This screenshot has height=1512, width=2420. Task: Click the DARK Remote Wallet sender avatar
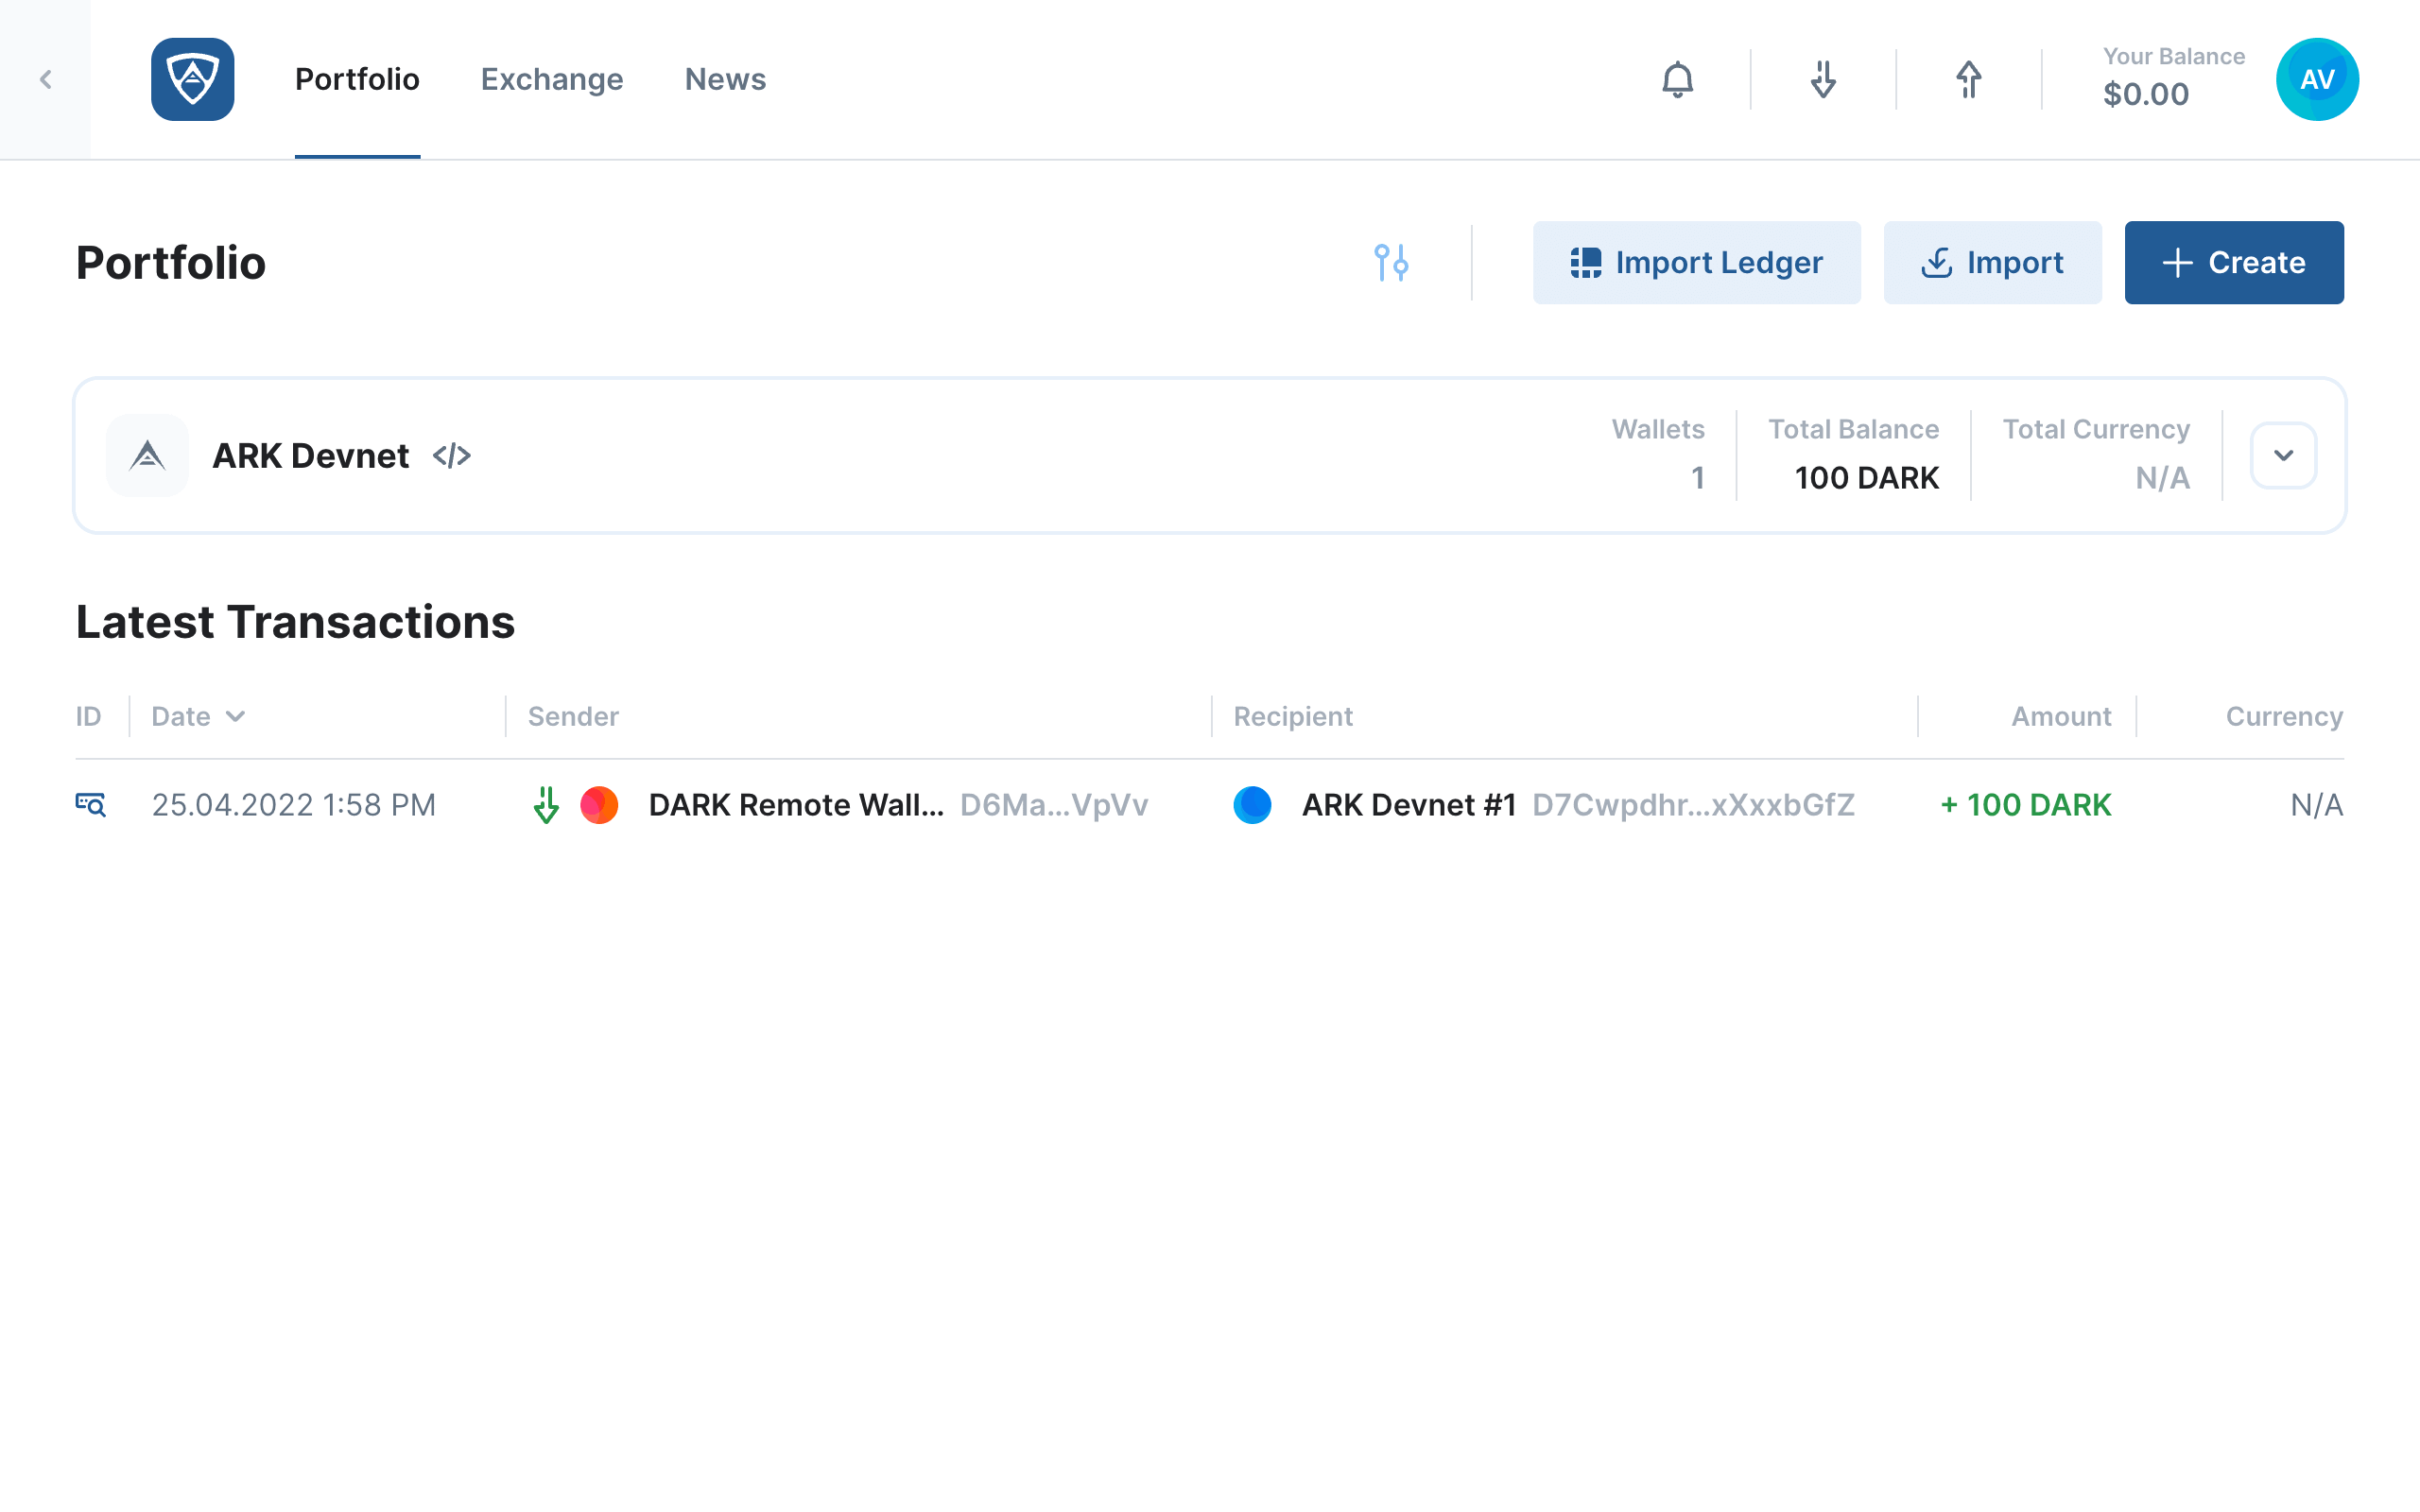tap(599, 804)
